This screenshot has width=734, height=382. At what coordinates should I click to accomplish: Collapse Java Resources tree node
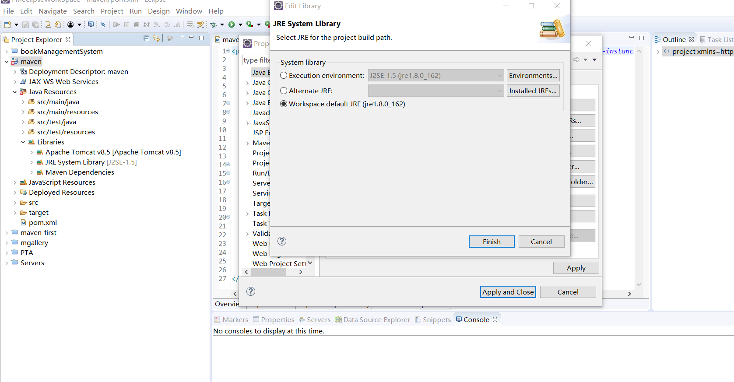[x=14, y=92]
